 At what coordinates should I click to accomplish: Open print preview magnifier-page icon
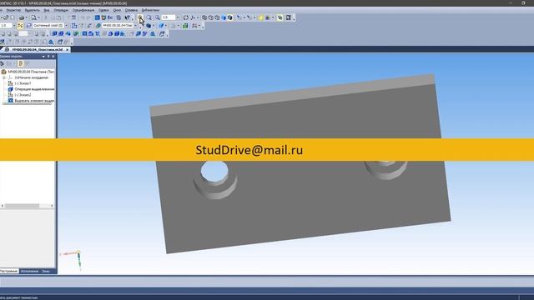click(x=33, y=17)
